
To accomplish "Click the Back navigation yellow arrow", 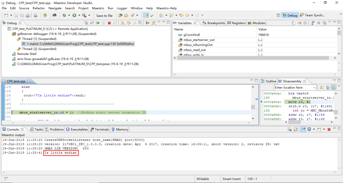I will pos(187,15).
